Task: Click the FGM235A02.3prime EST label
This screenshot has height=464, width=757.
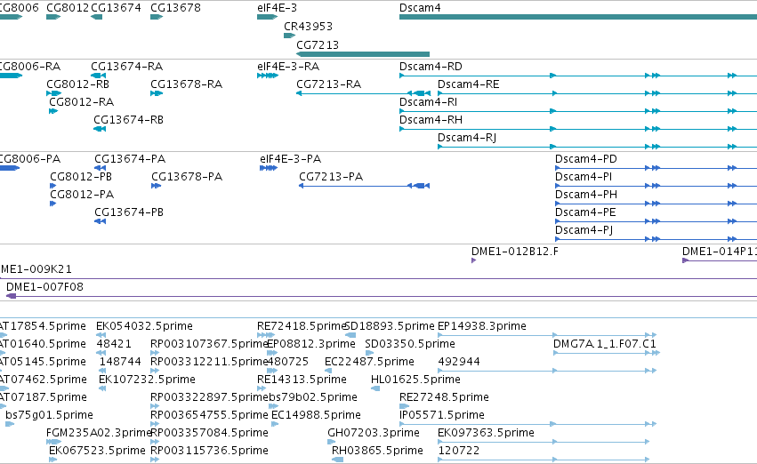Action: pos(99,433)
